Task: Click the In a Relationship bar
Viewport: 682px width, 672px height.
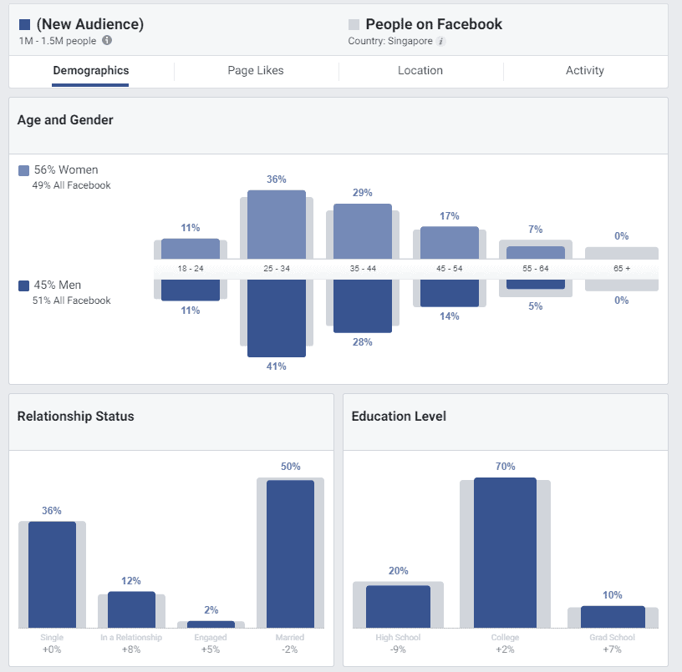Action: 131,609
